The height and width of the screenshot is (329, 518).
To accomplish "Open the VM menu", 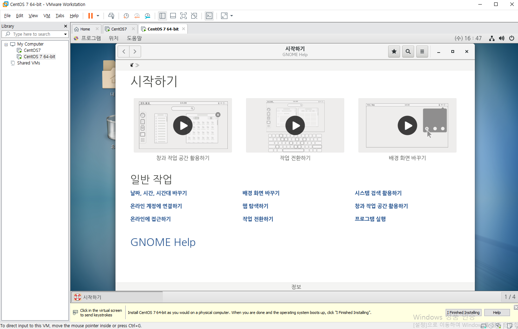I will click(x=47, y=16).
